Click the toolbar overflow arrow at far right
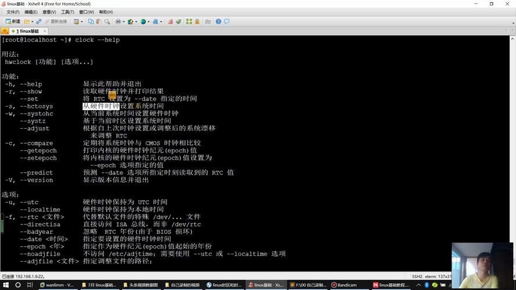Screen dimensions: 516x290 513,23
